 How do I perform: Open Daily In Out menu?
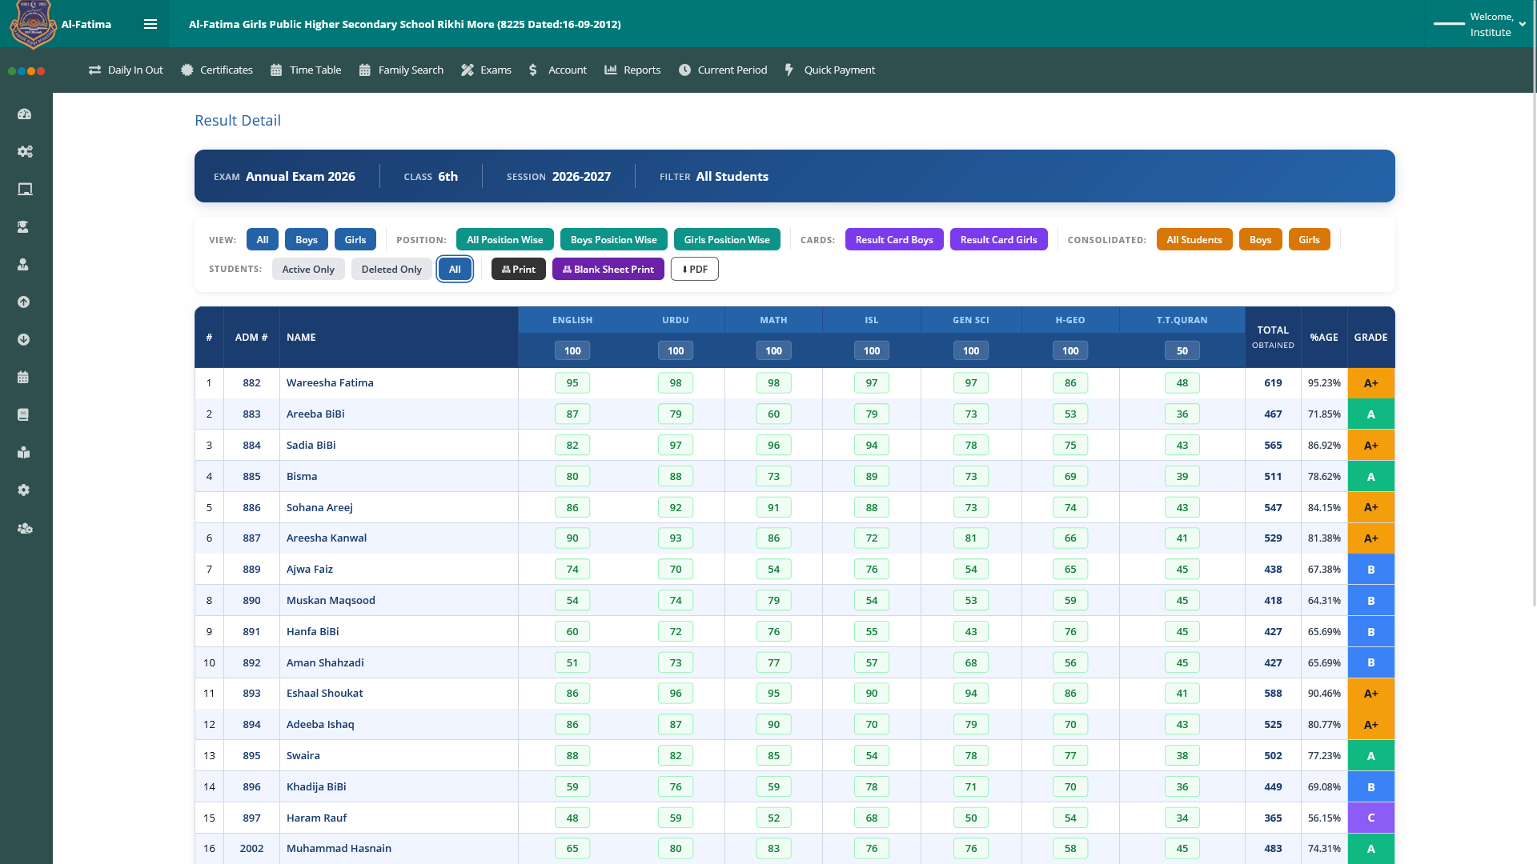click(x=126, y=70)
